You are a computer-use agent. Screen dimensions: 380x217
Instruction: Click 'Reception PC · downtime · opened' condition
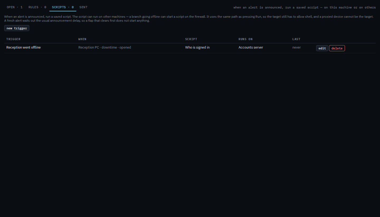[104, 48]
